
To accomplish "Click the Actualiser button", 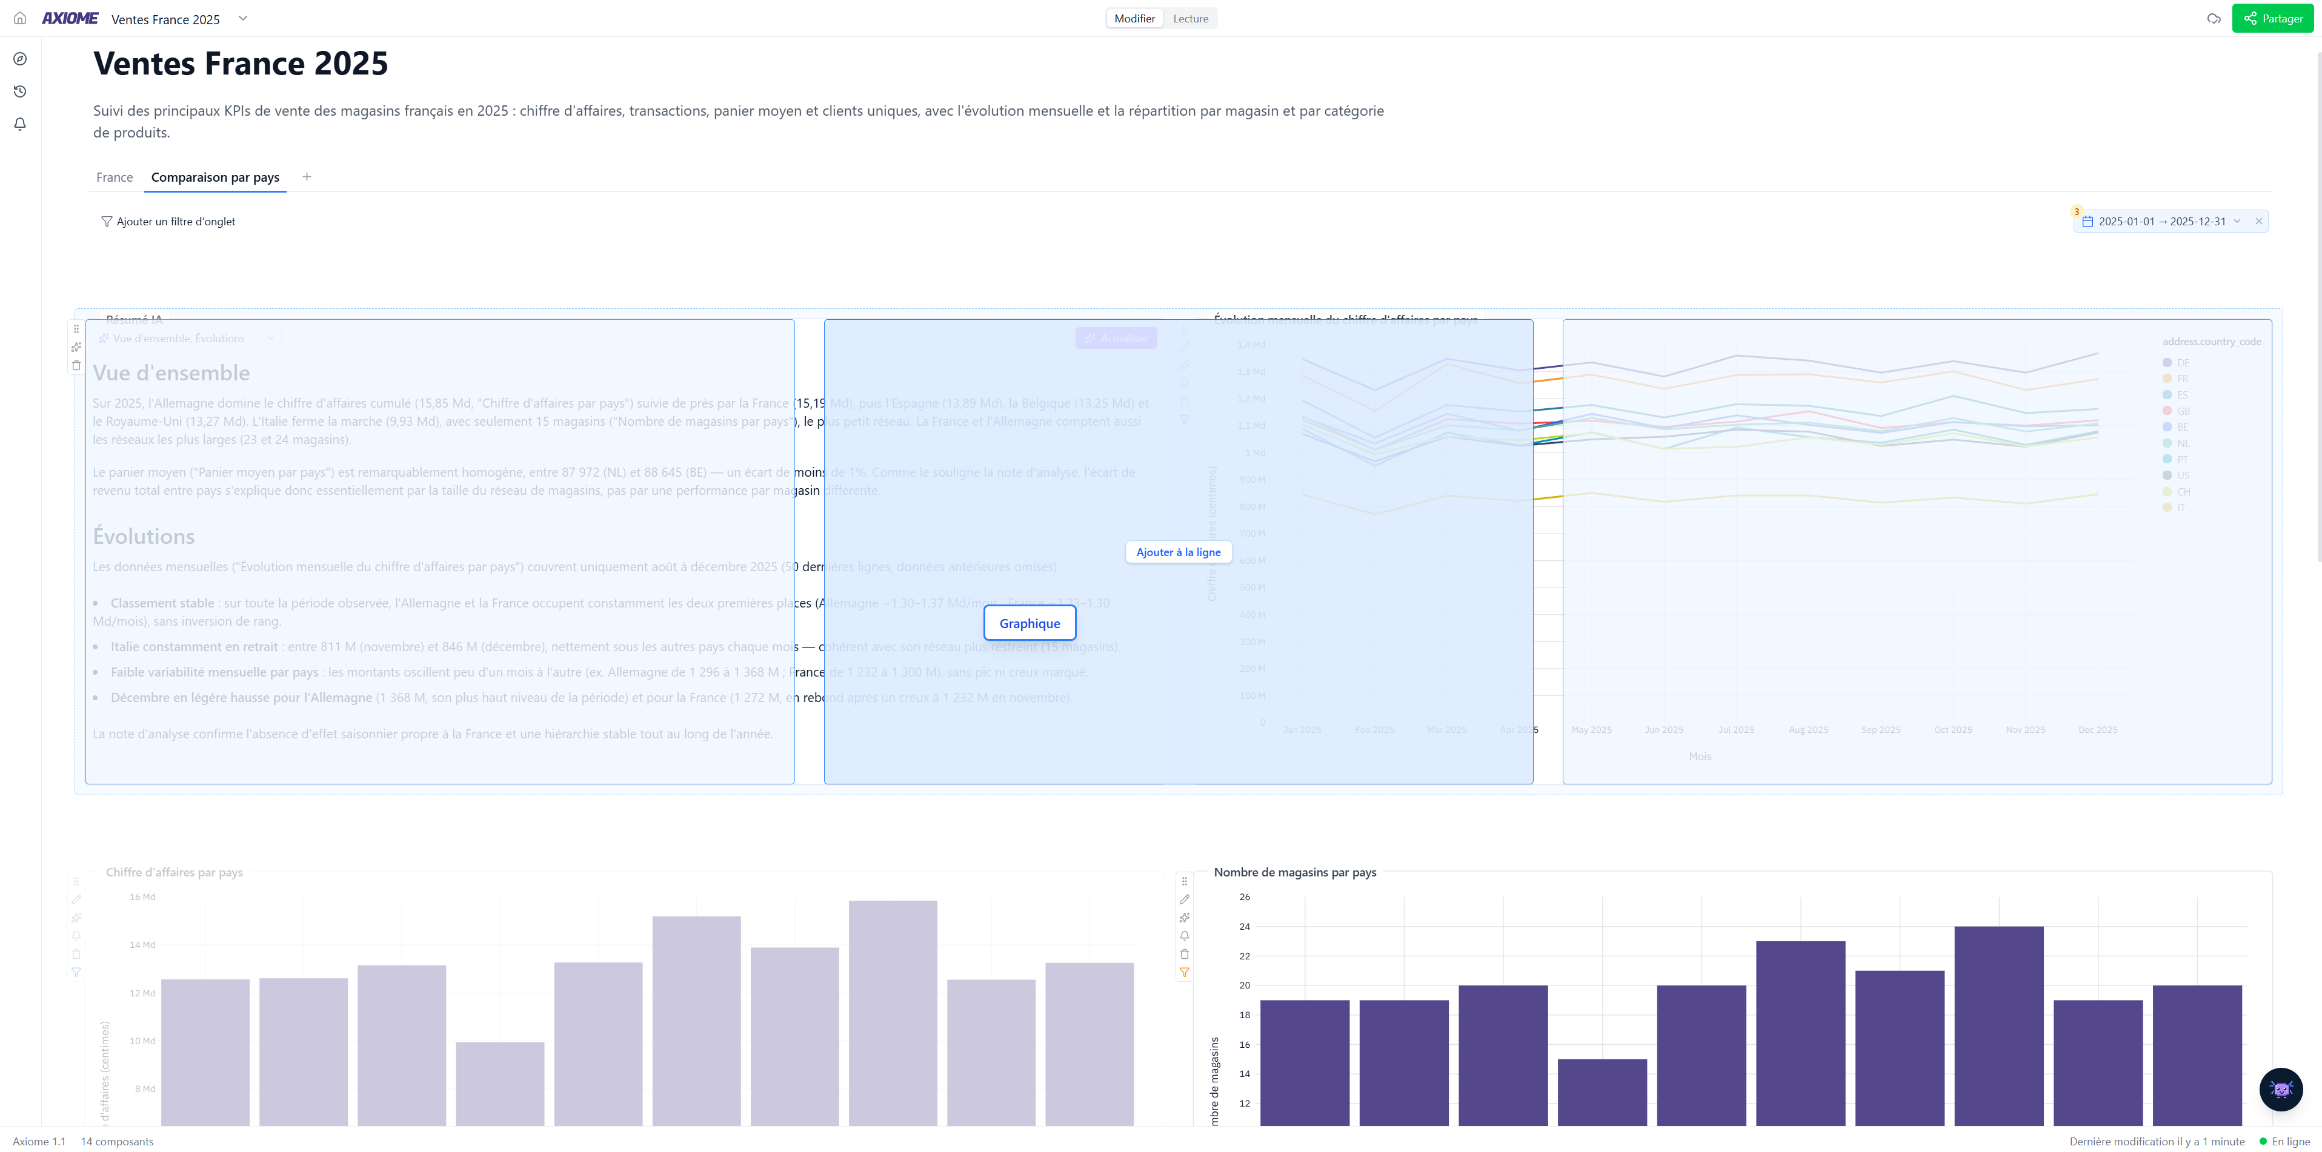I will [x=1116, y=339].
